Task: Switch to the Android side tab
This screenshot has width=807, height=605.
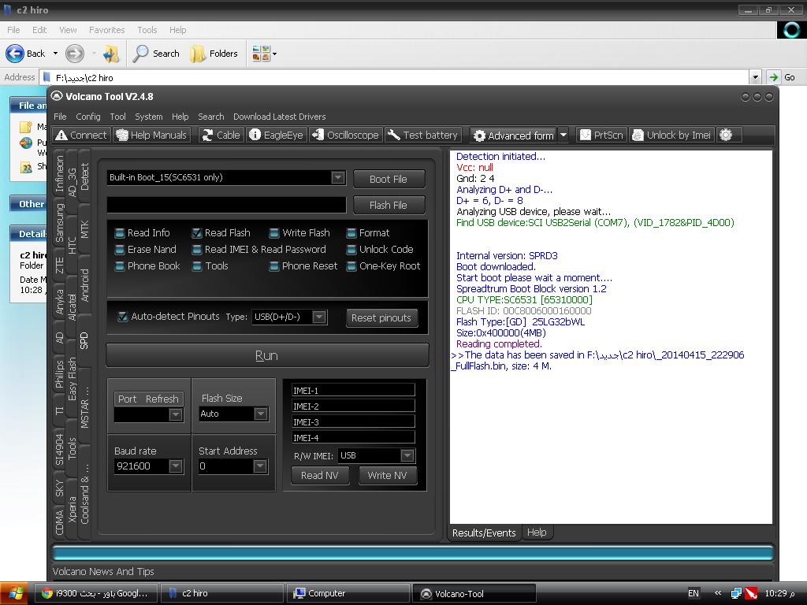Action: coord(85,285)
